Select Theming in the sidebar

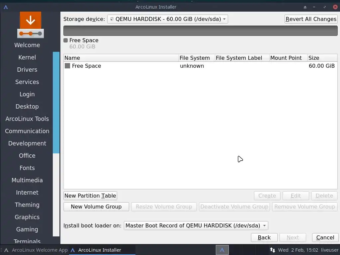pyautogui.click(x=27, y=205)
